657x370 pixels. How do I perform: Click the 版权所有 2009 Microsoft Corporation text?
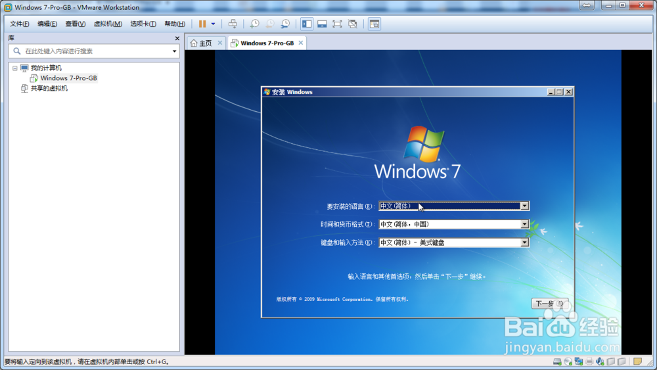(x=342, y=299)
